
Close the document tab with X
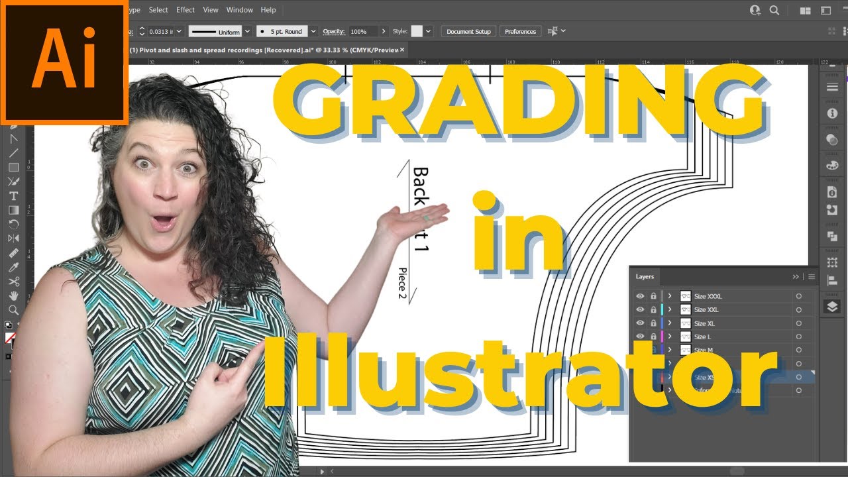402,50
